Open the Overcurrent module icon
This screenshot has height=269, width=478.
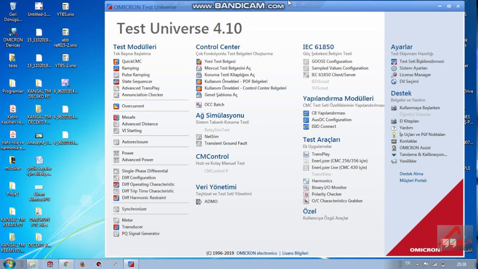116,106
